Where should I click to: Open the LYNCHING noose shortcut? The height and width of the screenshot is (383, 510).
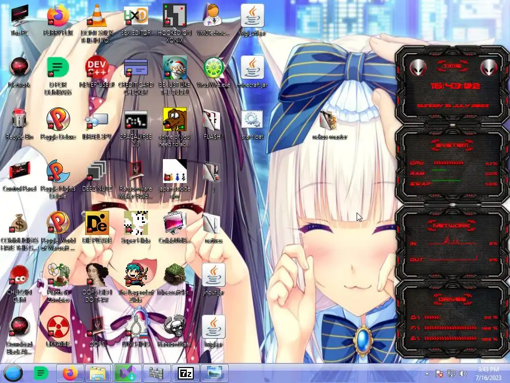click(136, 331)
